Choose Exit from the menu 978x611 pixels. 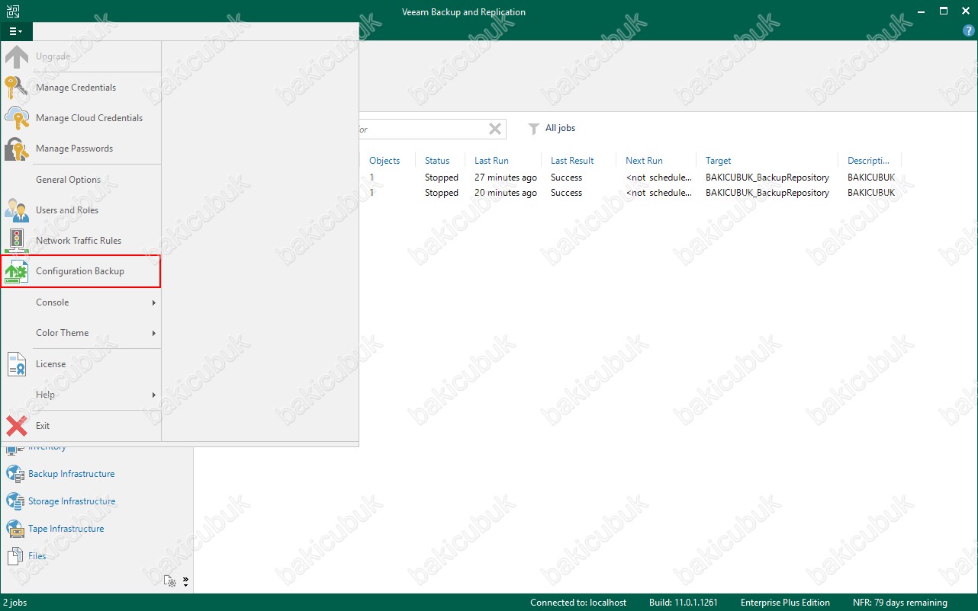pyautogui.click(x=81, y=426)
